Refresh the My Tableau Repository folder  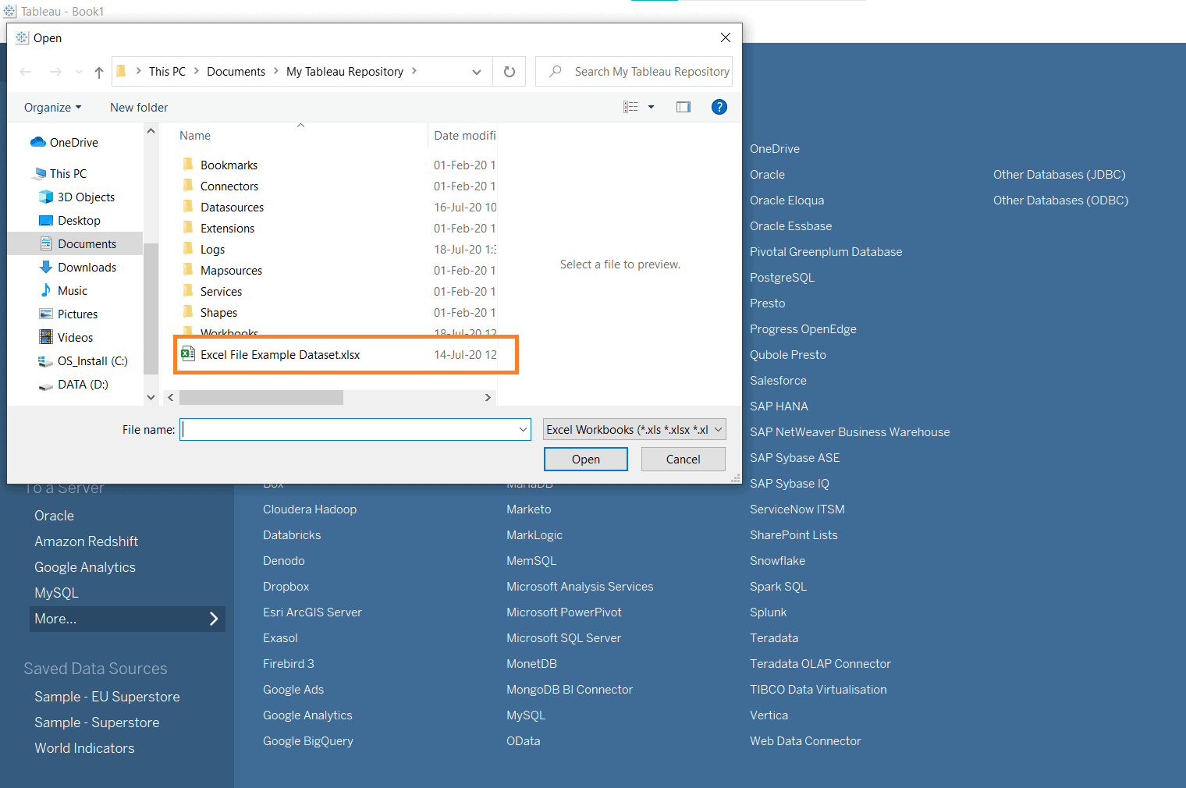click(510, 72)
